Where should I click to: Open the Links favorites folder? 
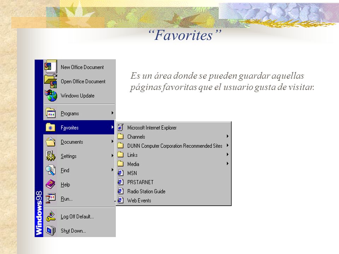tap(174, 155)
